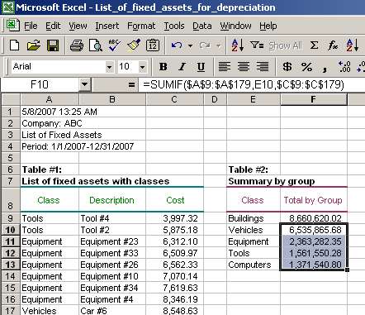Open the Font name dropdown arrow
365x315 pixels.
[109, 67]
